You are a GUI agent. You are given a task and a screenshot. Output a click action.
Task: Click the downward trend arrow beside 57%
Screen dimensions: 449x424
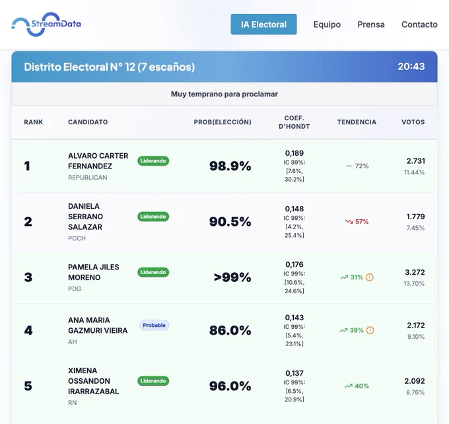point(349,221)
